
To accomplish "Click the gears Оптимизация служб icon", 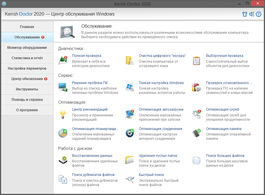I will click(197, 114).
